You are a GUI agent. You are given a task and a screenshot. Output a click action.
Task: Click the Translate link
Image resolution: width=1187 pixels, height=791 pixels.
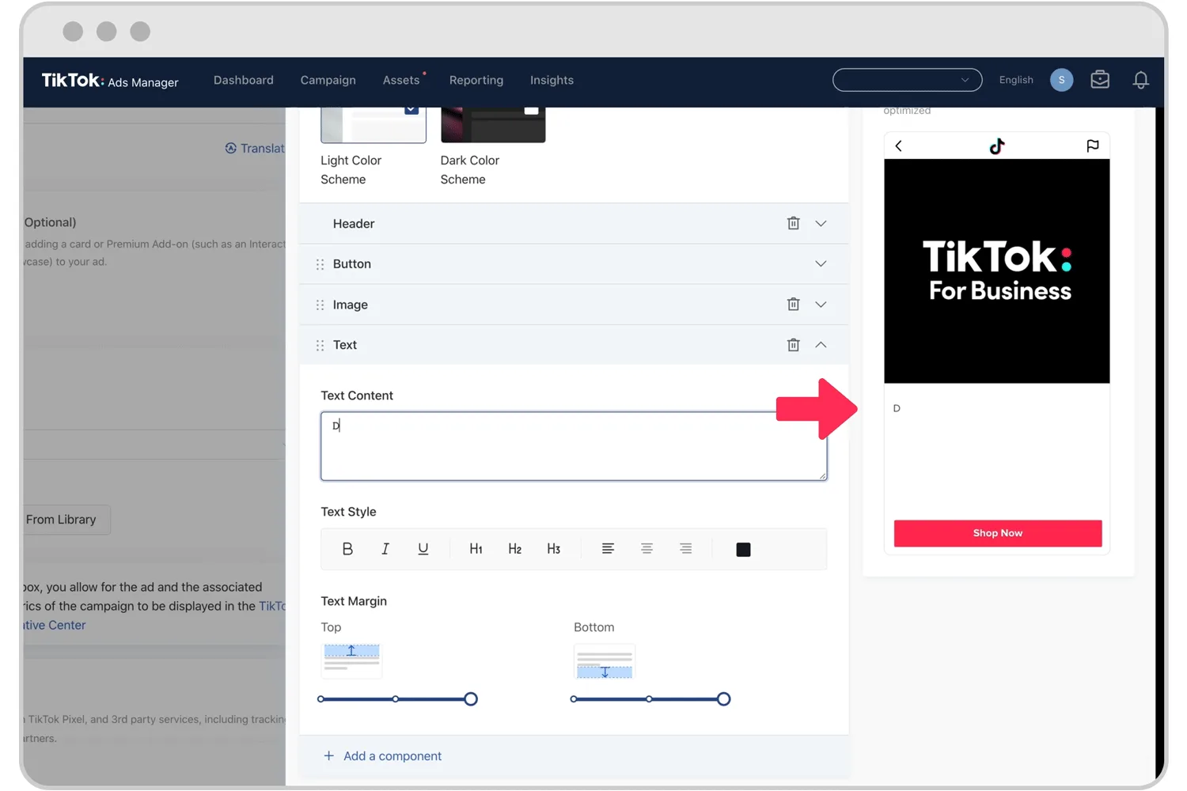click(x=255, y=148)
